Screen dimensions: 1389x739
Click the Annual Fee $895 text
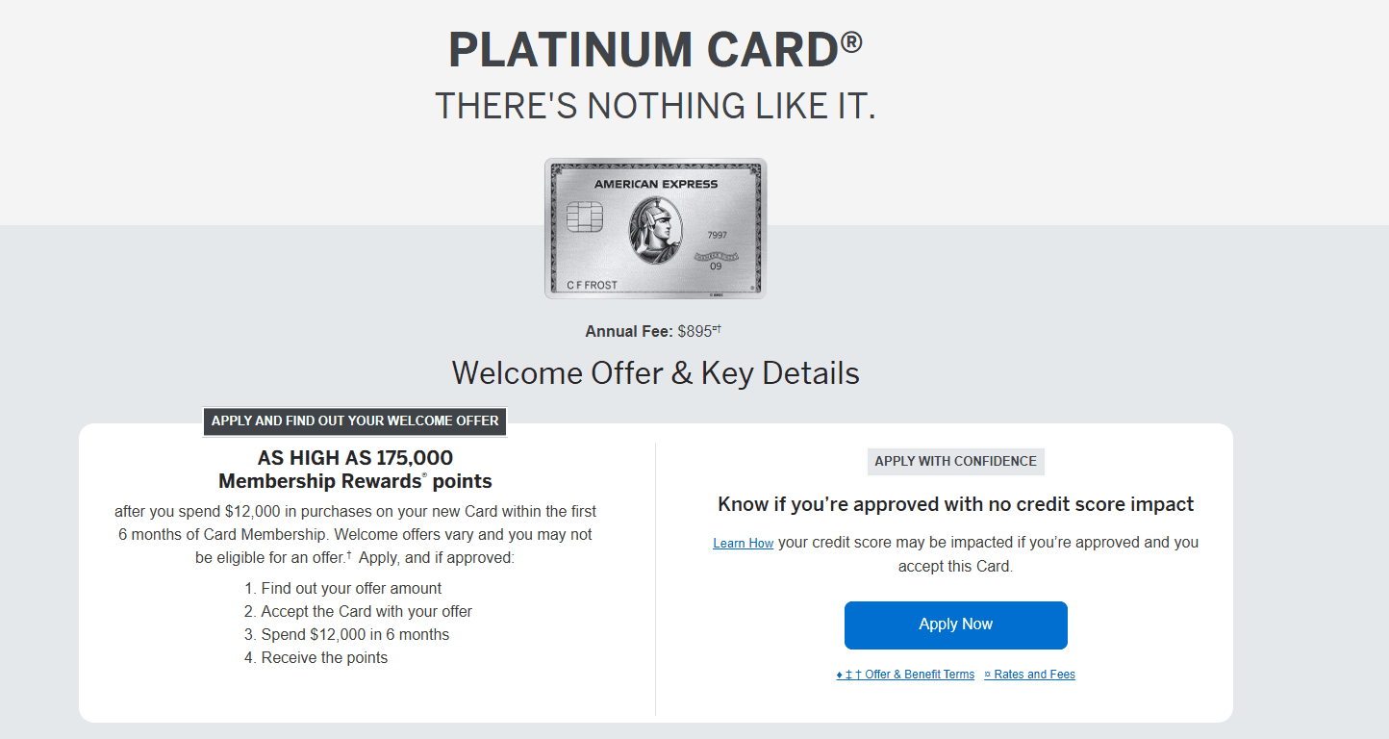pyautogui.click(x=654, y=330)
